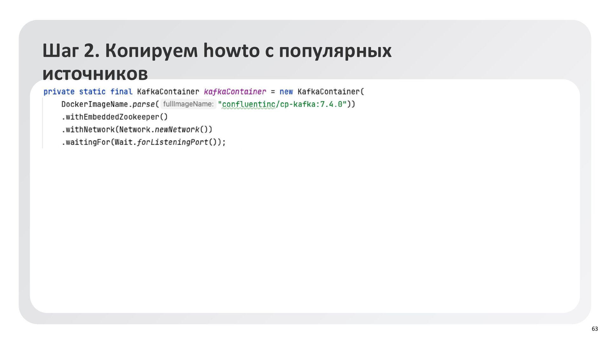Image resolution: width=610 pixels, height=344 pixels.
Task: Click the word 'источников' in the title
Action: pos(95,74)
